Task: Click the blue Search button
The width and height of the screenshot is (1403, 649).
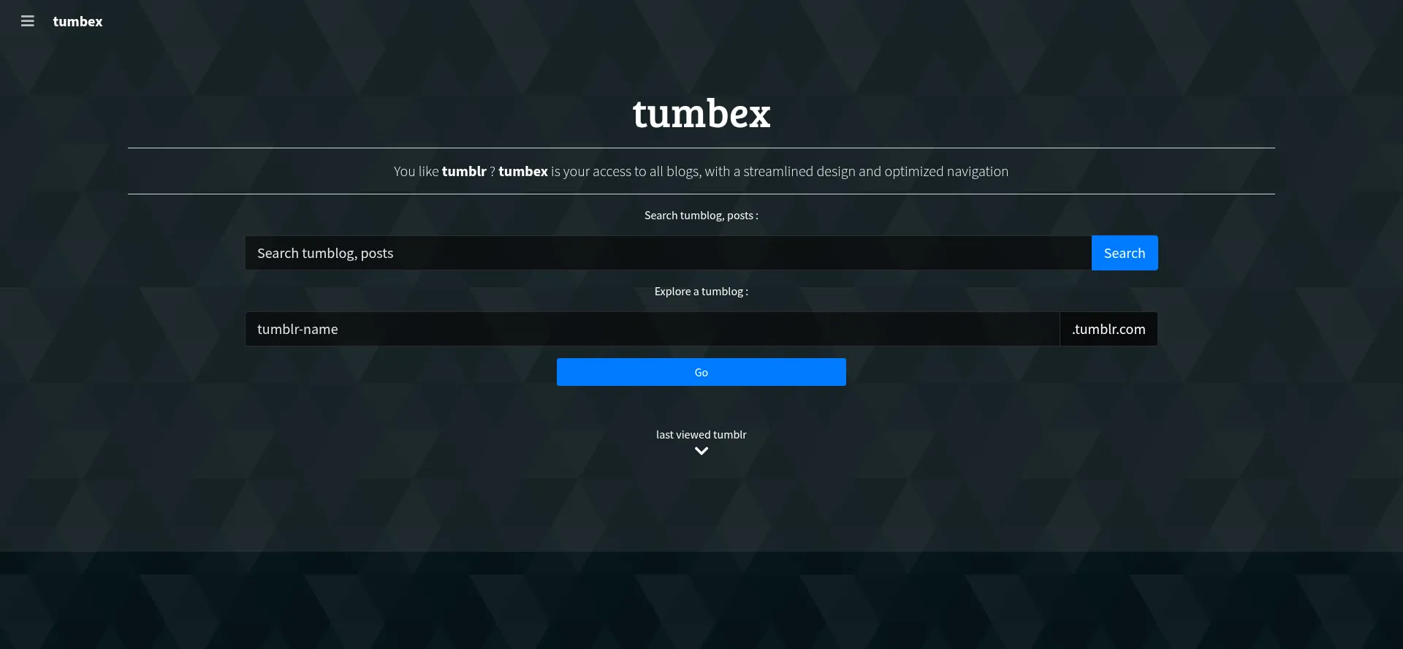Action: (x=1125, y=253)
